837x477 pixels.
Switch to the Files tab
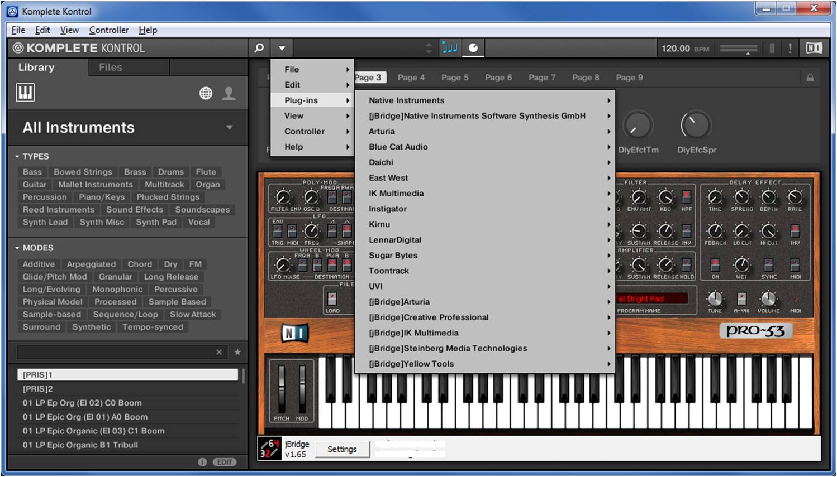110,67
